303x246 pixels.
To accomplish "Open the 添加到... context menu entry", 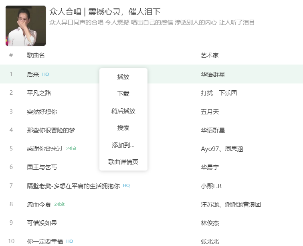I will [123, 145].
